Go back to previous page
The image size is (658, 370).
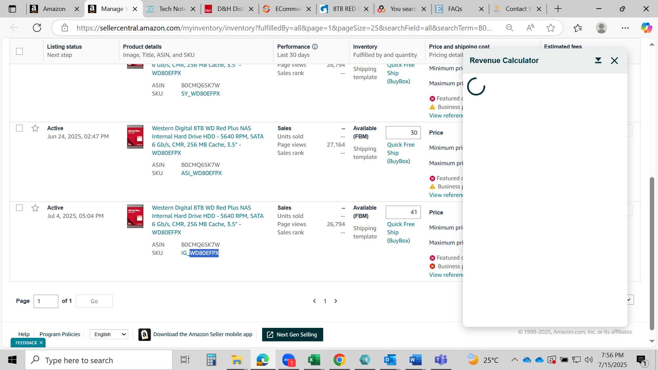(14, 28)
